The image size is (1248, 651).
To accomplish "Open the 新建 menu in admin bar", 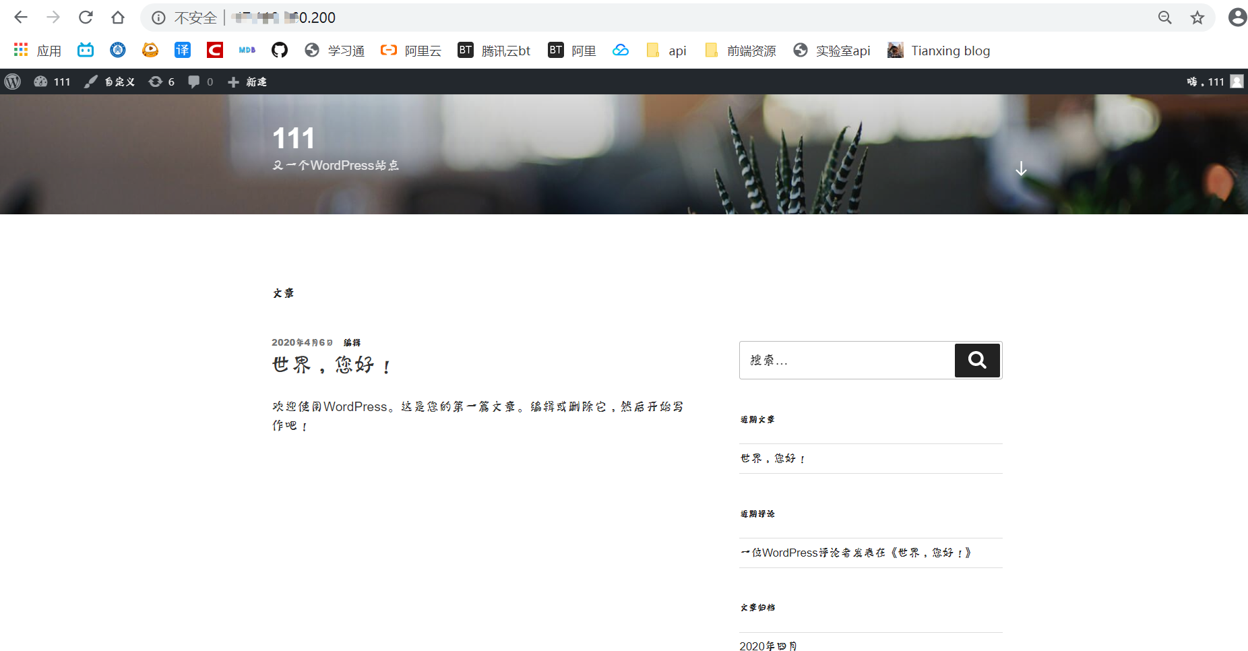I will tap(247, 82).
